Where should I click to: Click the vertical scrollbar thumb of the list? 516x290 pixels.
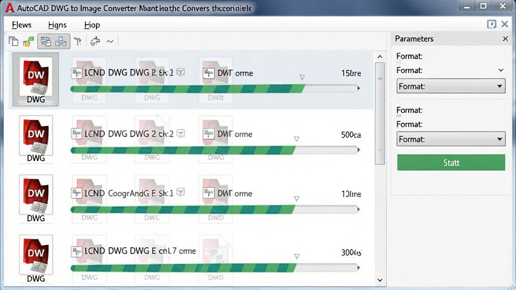point(380,113)
